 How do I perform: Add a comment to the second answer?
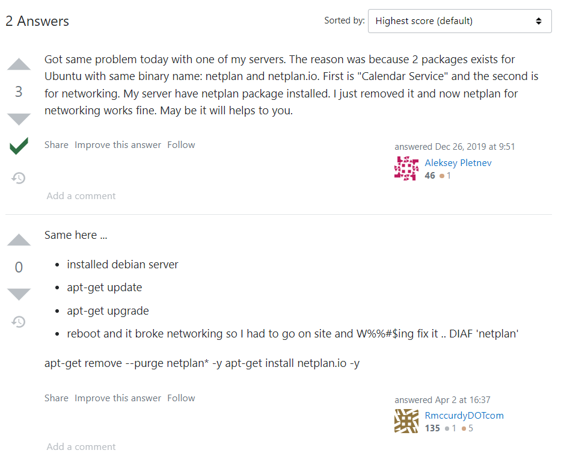pyautogui.click(x=81, y=446)
